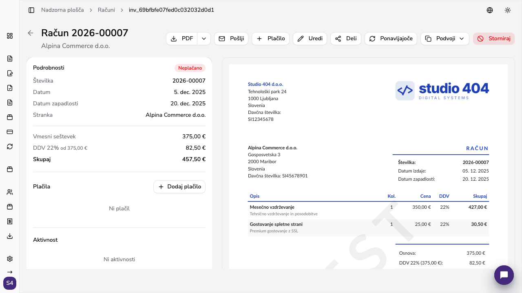Select the Mesečno vzdrževanje line item
Viewport: 522px width, 293px height.
point(272,207)
